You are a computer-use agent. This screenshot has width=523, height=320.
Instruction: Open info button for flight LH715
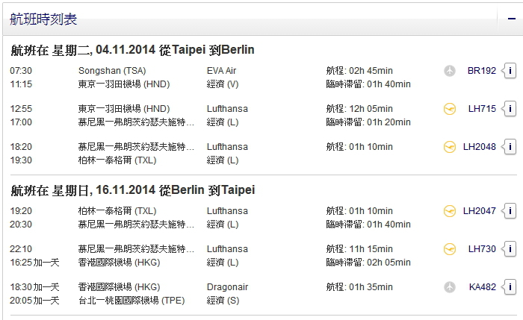pyautogui.click(x=510, y=109)
